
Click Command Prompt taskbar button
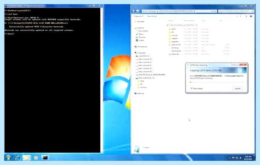(x=45, y=158)
